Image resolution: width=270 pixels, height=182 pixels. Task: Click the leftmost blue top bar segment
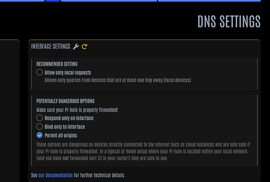point(22,1)
